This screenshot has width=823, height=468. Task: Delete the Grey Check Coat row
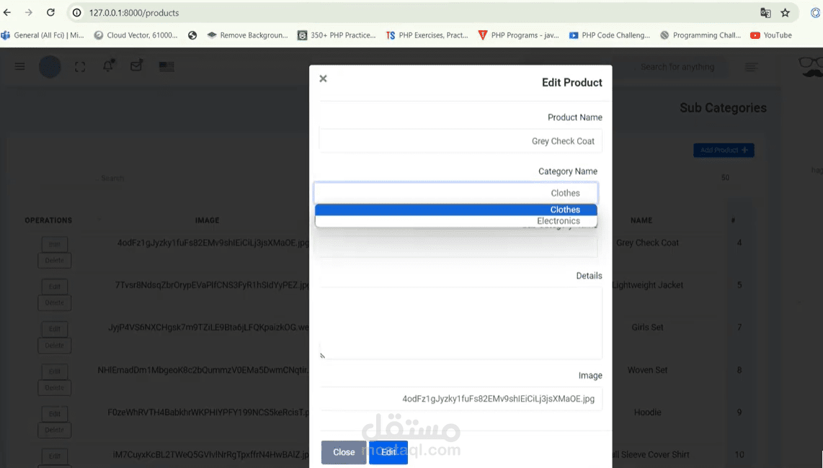click(x=55, y=260)
